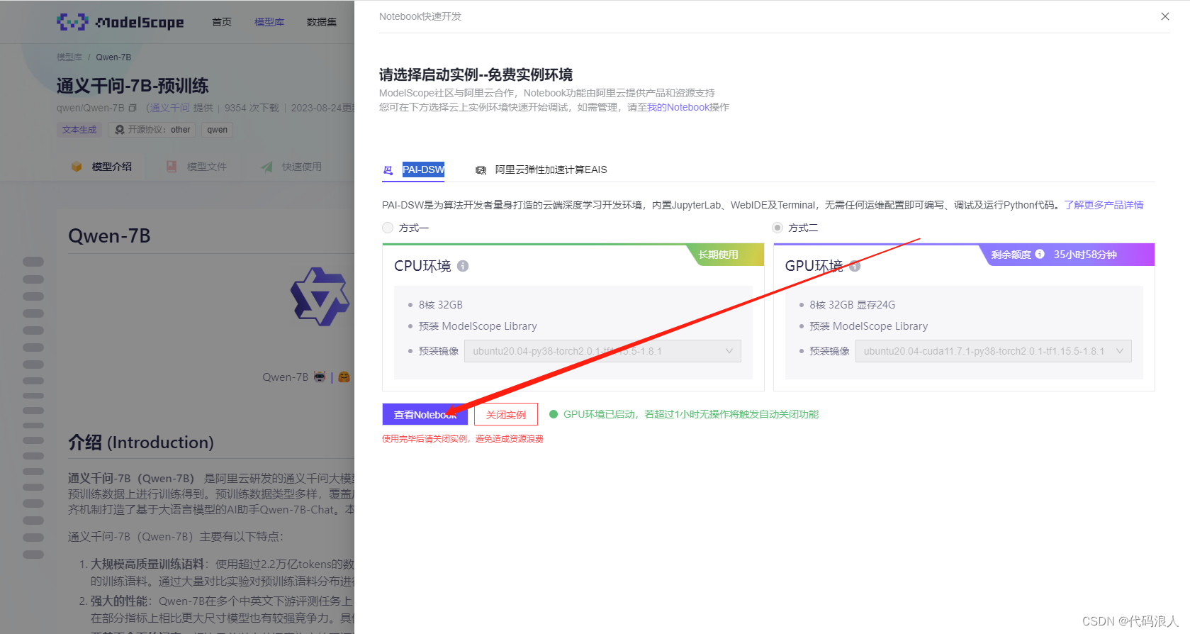This screenshot has width=1190, height=634.
Task: Click the 模型文件 document icon
Action: (172, 167)
